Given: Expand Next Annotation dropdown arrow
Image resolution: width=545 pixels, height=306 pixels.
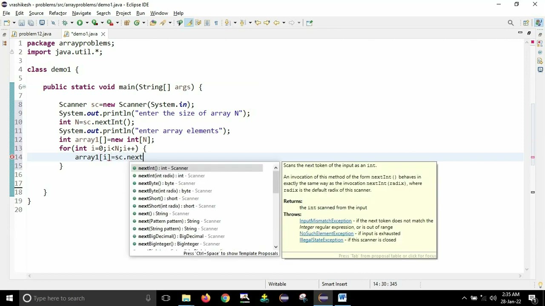Looking at the screenshot, I should (x=235, y=23).
